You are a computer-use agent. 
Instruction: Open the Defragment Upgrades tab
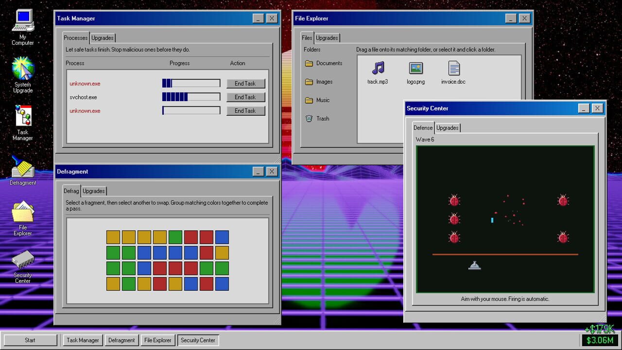(94, 191)
